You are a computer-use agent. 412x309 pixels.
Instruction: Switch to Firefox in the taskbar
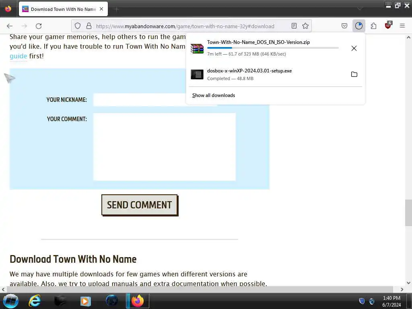(138, 301)
